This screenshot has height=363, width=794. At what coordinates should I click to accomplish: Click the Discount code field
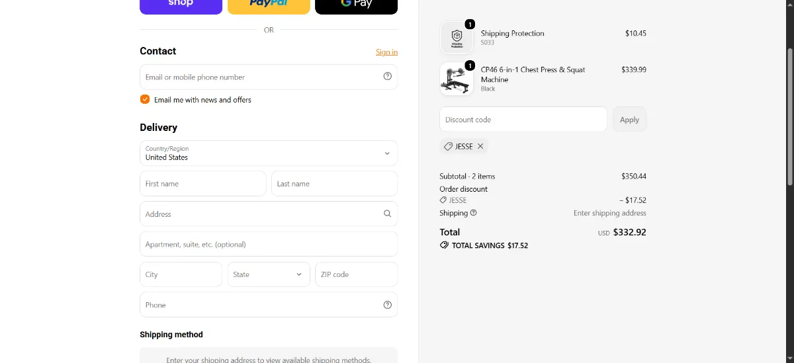click(x=523, y=120)
